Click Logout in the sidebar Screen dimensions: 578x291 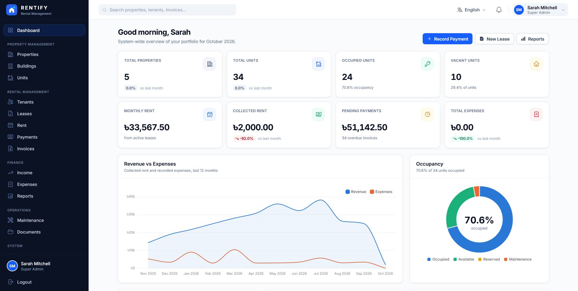(44, 282)
